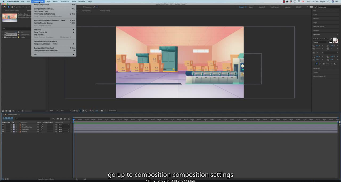341x182 pixels.
Task: Hide the Track layer with its eye icon
Action: click(x=3, y=125)
